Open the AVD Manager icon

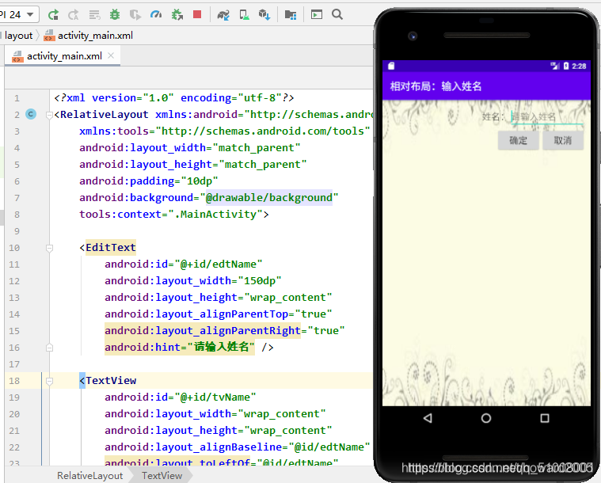click(x=244, y=15)
